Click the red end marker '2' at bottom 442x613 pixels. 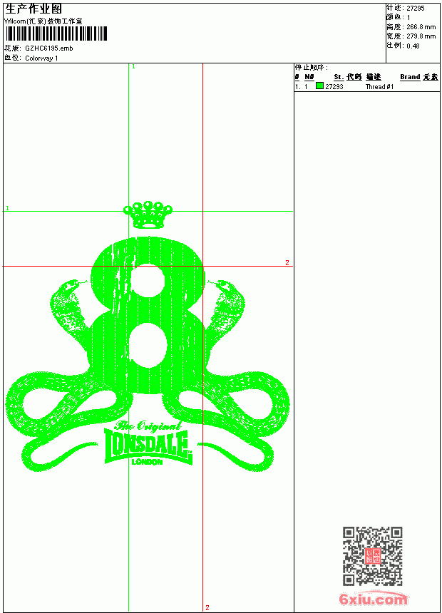[207, 607]
